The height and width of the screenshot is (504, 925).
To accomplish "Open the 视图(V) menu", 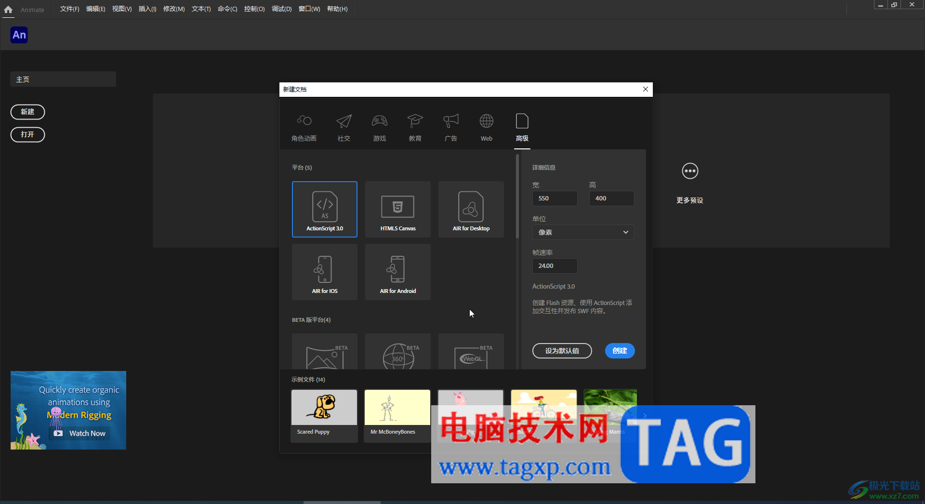I will [122, 9].
